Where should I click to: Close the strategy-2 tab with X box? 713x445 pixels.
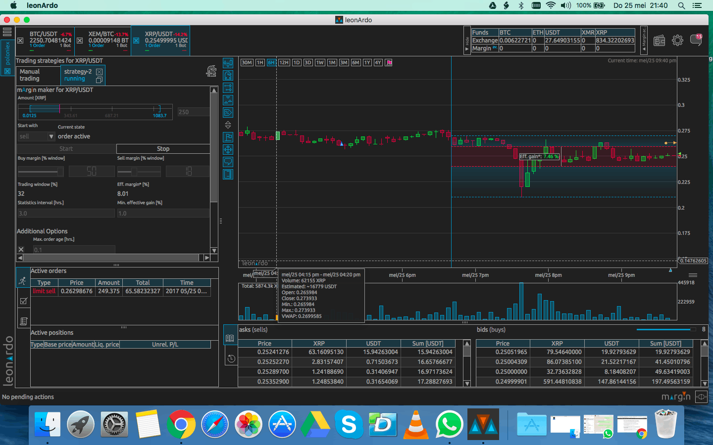click(x=99, y=72)
